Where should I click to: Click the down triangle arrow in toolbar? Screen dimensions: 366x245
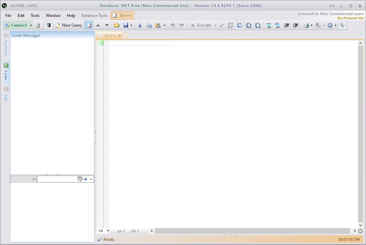click(107, 25)
